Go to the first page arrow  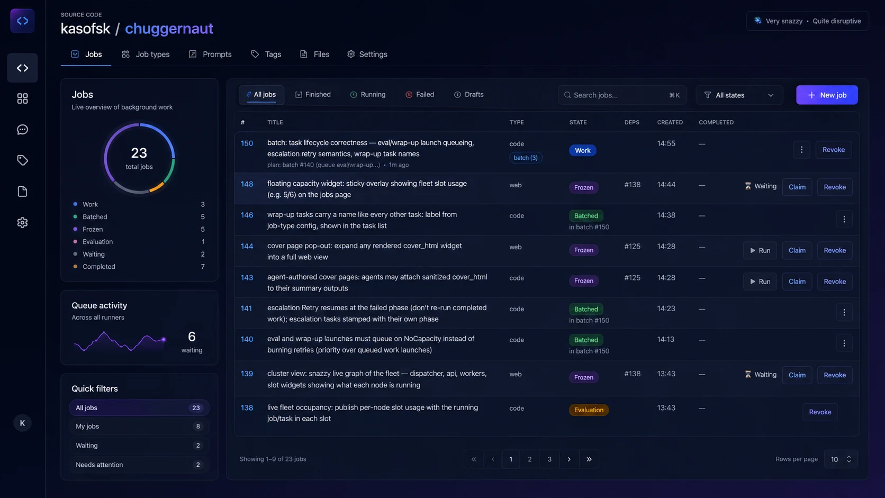tap(474, 459)
